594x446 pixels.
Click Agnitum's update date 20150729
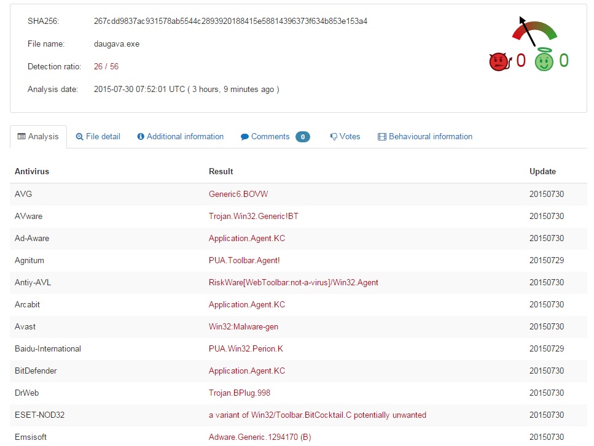(x=547, y=260)
